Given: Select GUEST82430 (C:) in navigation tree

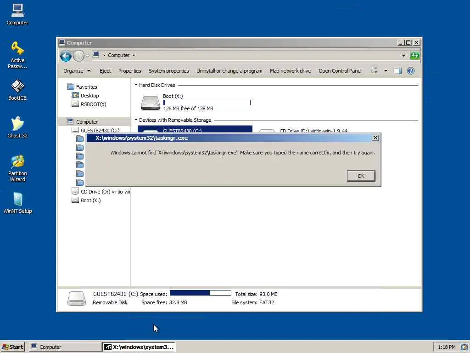Looking at the screenshot, I should pos(96,130).
